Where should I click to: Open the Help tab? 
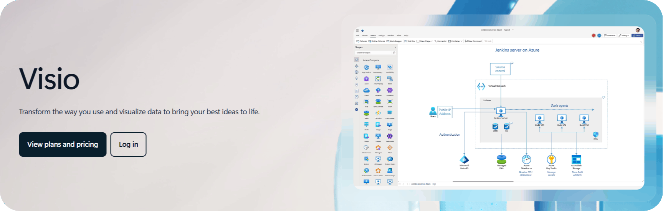click(x=406, y=36)
